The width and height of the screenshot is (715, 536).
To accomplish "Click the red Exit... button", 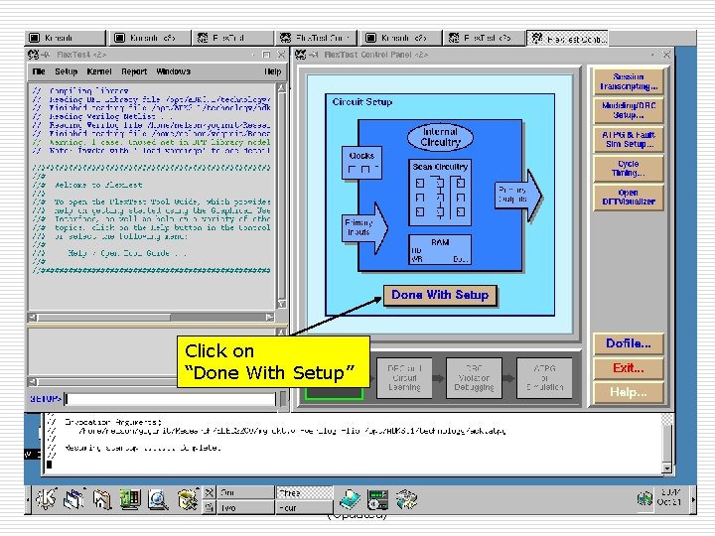I will coord(629,368).
